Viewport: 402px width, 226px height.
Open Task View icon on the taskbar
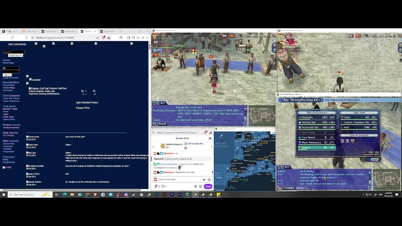[56, 195]
